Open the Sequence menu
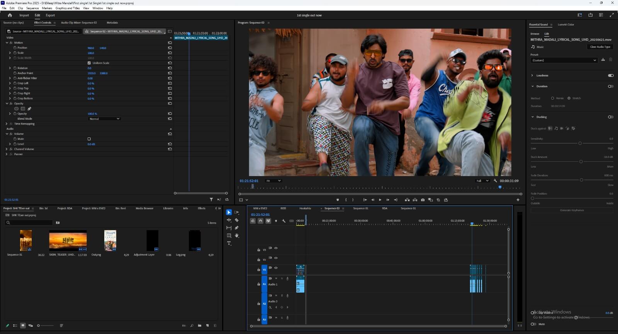The width and height of the screenshot is (618, 334). (32, 8)
